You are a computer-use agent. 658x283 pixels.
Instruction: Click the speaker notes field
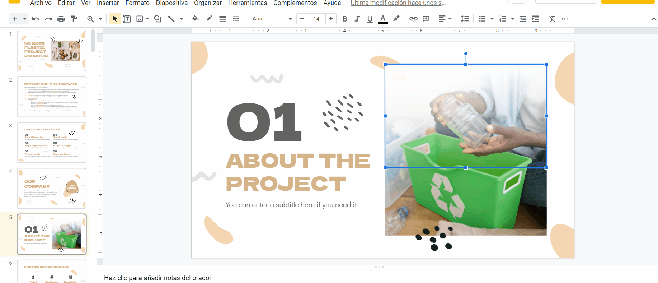pyautogui.click(x=377, y=278)
